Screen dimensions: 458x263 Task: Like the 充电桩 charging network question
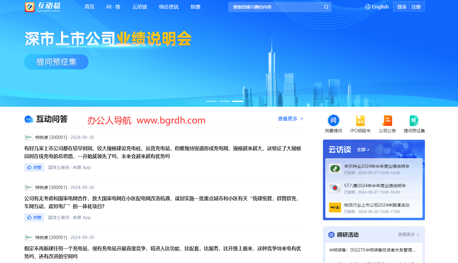34,167
